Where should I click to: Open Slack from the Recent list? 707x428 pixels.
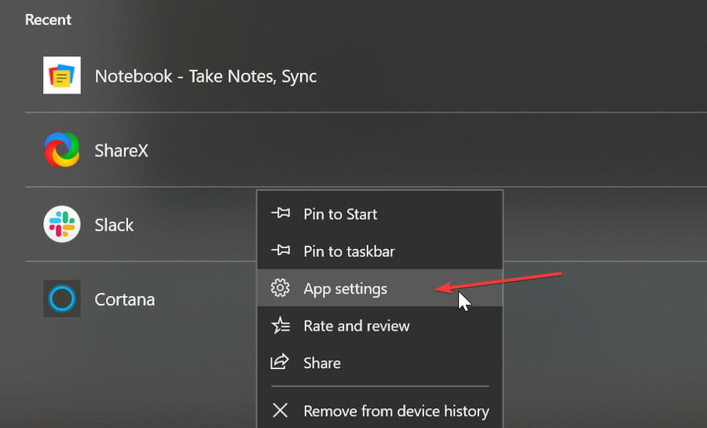141,225
